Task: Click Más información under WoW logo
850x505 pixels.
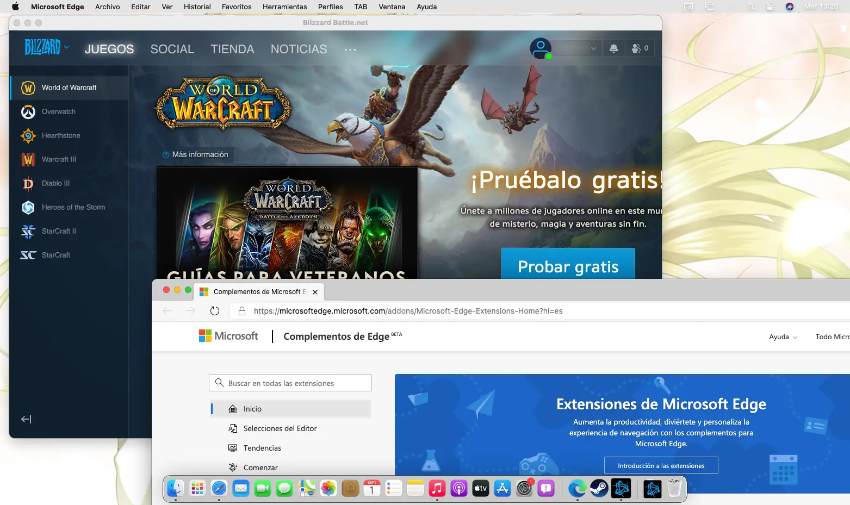Action: 196,154
